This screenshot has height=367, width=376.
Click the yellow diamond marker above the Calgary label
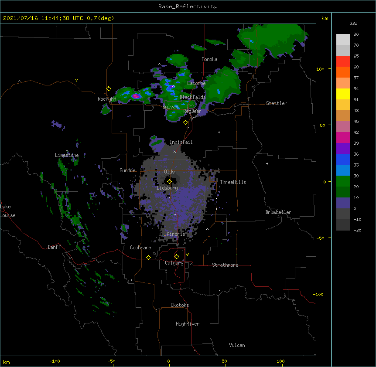tap(177, 257)
